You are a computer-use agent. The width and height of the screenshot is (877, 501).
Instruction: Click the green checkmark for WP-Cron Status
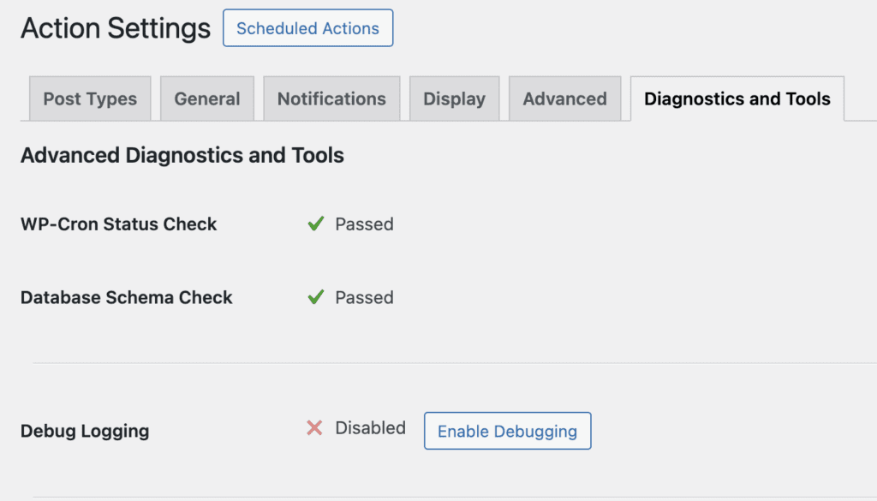tap(316, 224)
